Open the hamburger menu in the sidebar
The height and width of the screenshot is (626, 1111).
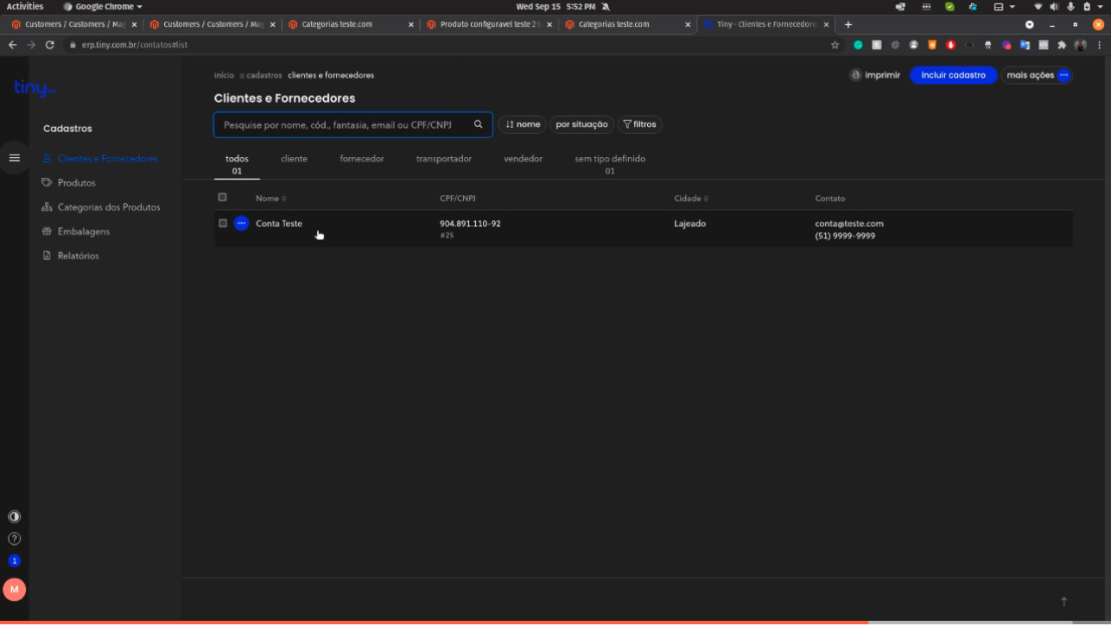14,158
